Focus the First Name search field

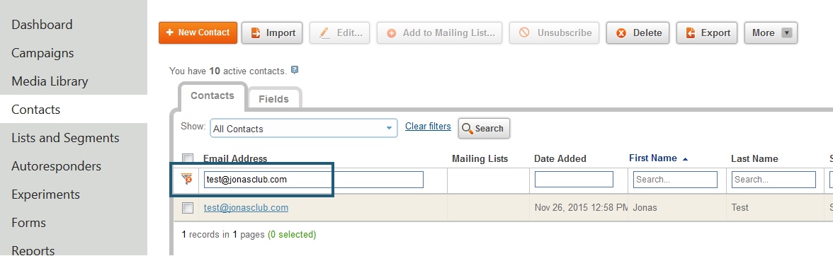pos(675,180)
